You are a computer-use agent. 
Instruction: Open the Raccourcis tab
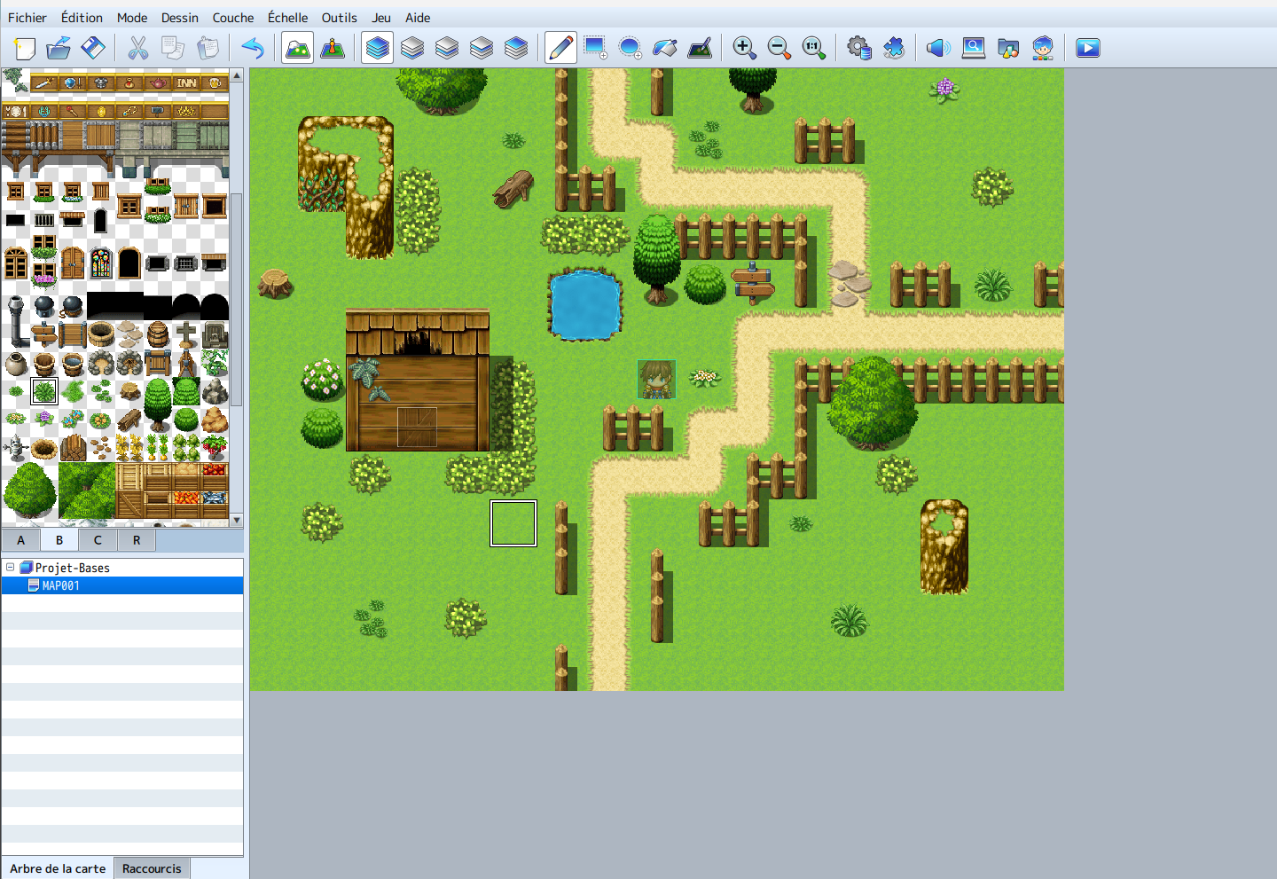coord(152,868)
